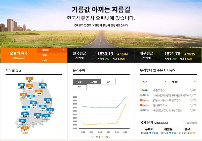Viewport: 202px width, 141px height.
Task: Open 대림주유소 station link
Action: (159, 90)
